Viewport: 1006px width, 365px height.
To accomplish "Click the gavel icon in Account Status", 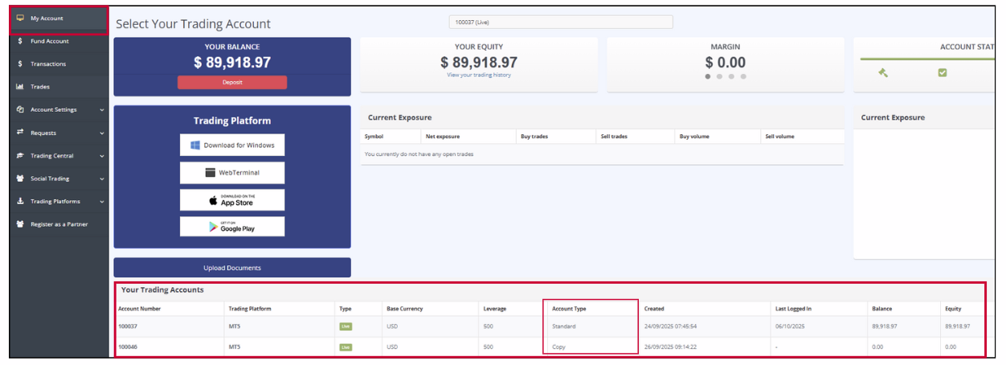I will coord(883,72).
